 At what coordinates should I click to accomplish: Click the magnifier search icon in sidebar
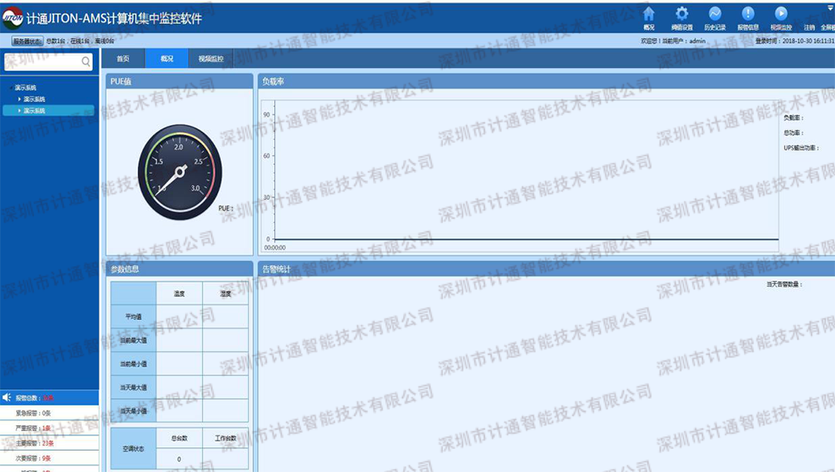coord(86,61)
